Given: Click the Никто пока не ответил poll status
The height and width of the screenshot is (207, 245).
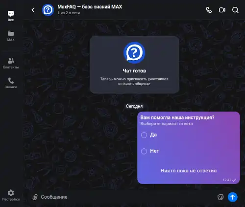Looking at the screenshot, I should (189, 171).
